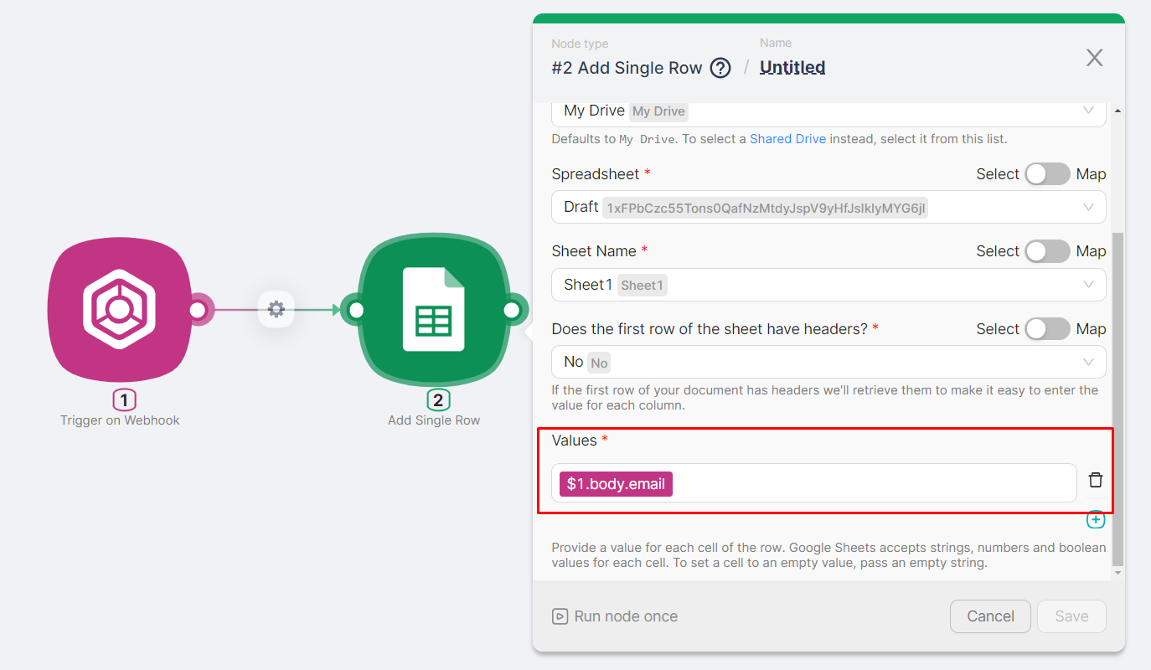1151x670 pixels.
Task: Select the Google Sheets Add Single Row node
Action: coord(434,310)
